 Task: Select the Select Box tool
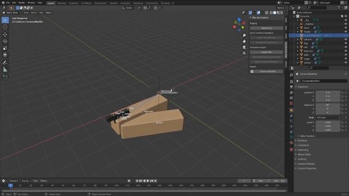coord(5,20)
